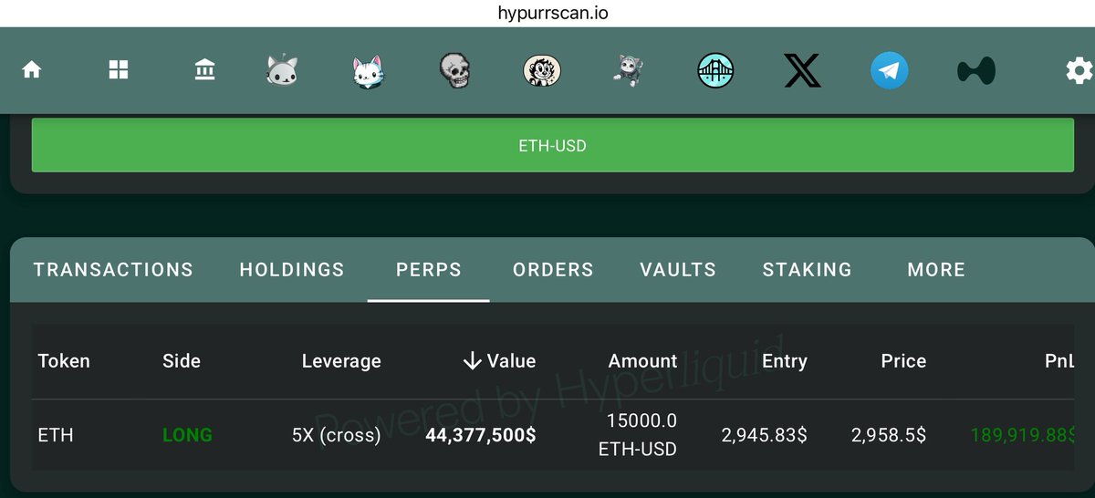Open the Telegram channel icon

tap(889, 70)
